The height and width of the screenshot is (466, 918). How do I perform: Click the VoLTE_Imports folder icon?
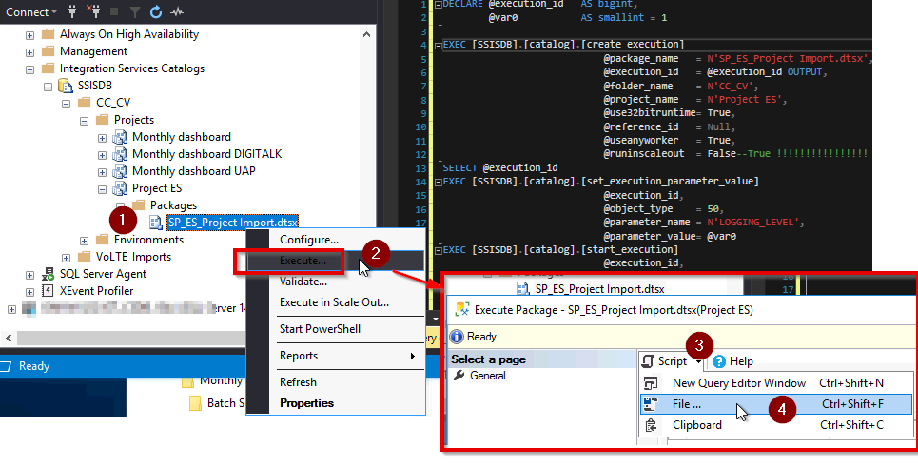point(85,257)
